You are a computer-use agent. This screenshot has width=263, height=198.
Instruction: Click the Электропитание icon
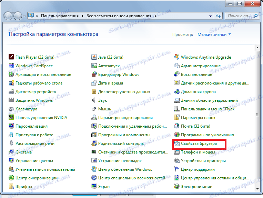click(176, 186)
